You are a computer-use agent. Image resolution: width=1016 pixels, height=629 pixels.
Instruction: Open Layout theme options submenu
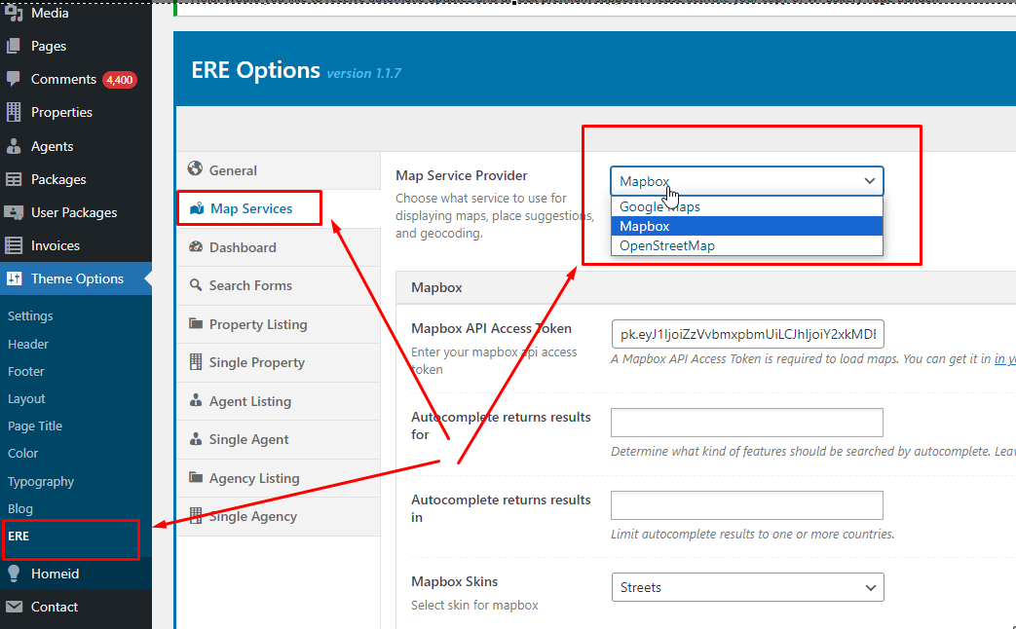pos(26,399)
